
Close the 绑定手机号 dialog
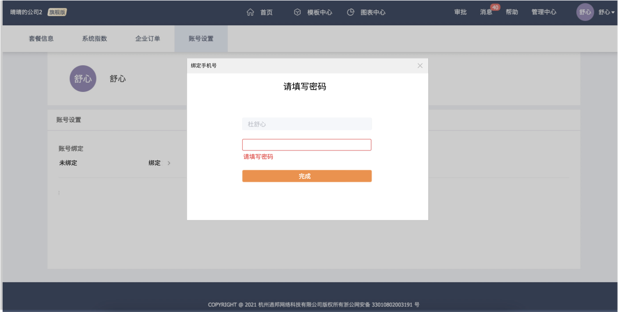click(x=420, y=66)
